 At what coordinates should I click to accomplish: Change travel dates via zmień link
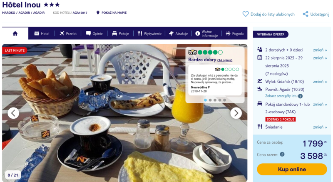pyautogui.click(x=320, y=58)
